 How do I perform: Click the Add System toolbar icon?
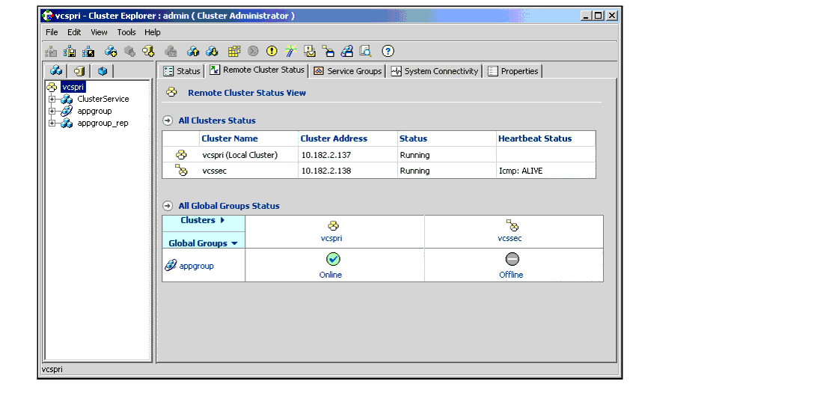(x=148, y=52)
